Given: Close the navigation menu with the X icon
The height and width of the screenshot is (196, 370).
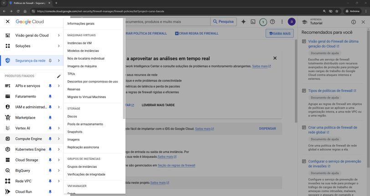Looking at the screenshot, I should point(8,21).
